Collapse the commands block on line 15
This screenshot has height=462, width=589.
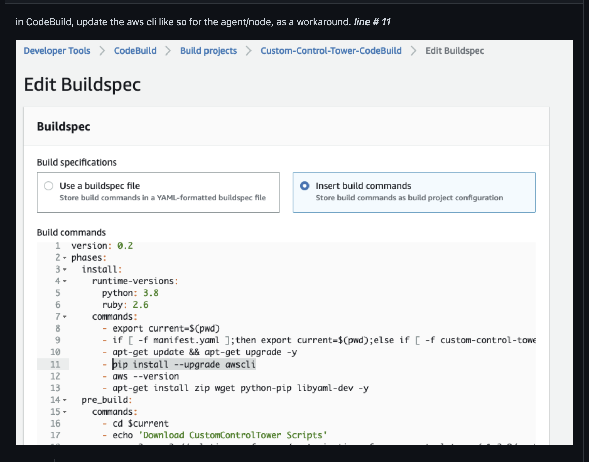(x=64, y=412)
